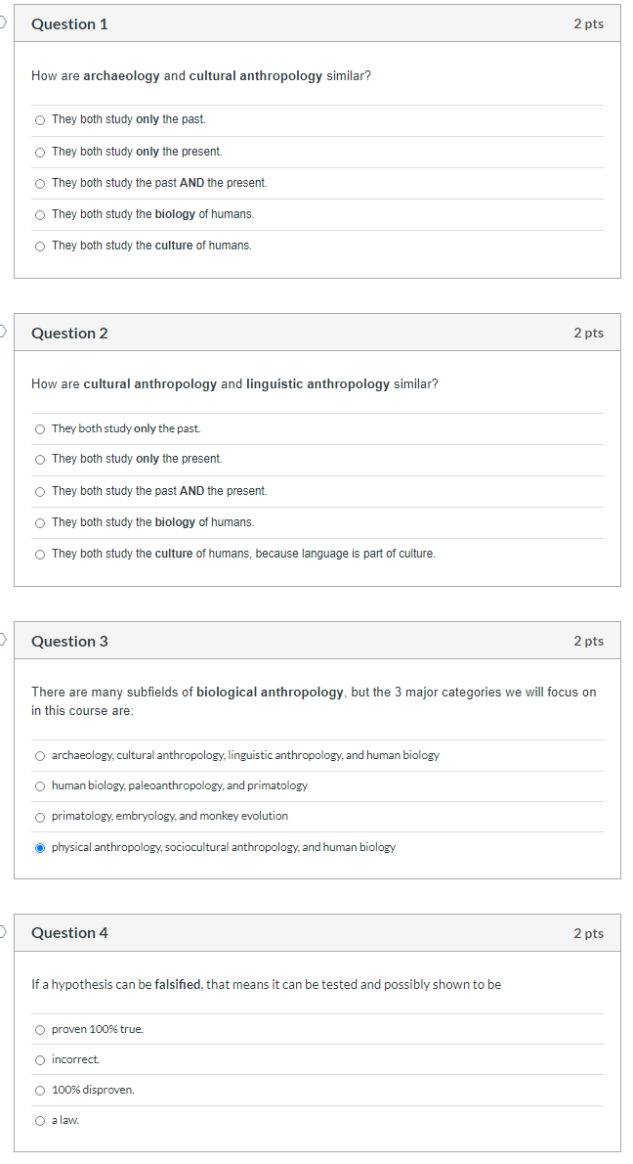This screenshot has width=633, height=1164.
Task: Pick 'They both study the biology of humans' in Question 1
Action: 39,214
